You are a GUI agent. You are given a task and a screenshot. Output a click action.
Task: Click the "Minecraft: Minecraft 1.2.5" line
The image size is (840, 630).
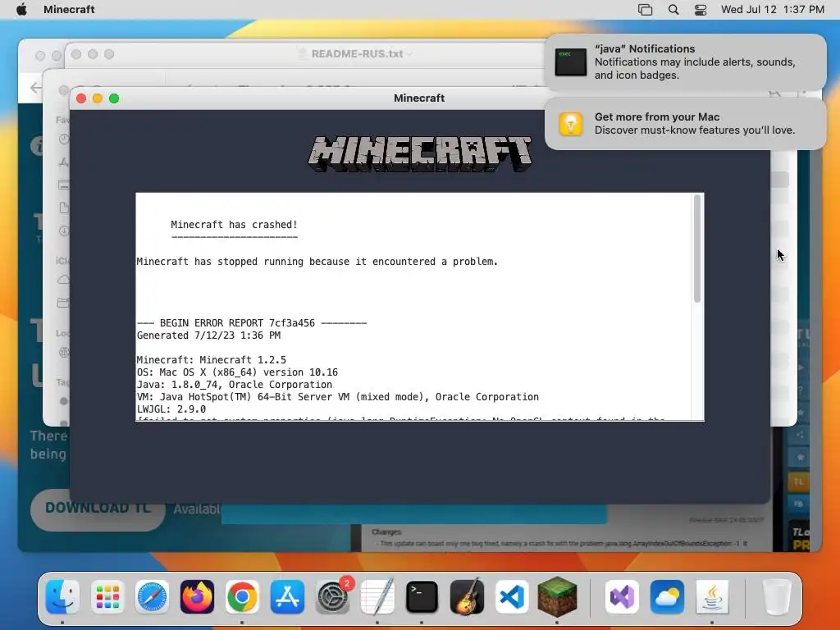(x=211, y=360)
